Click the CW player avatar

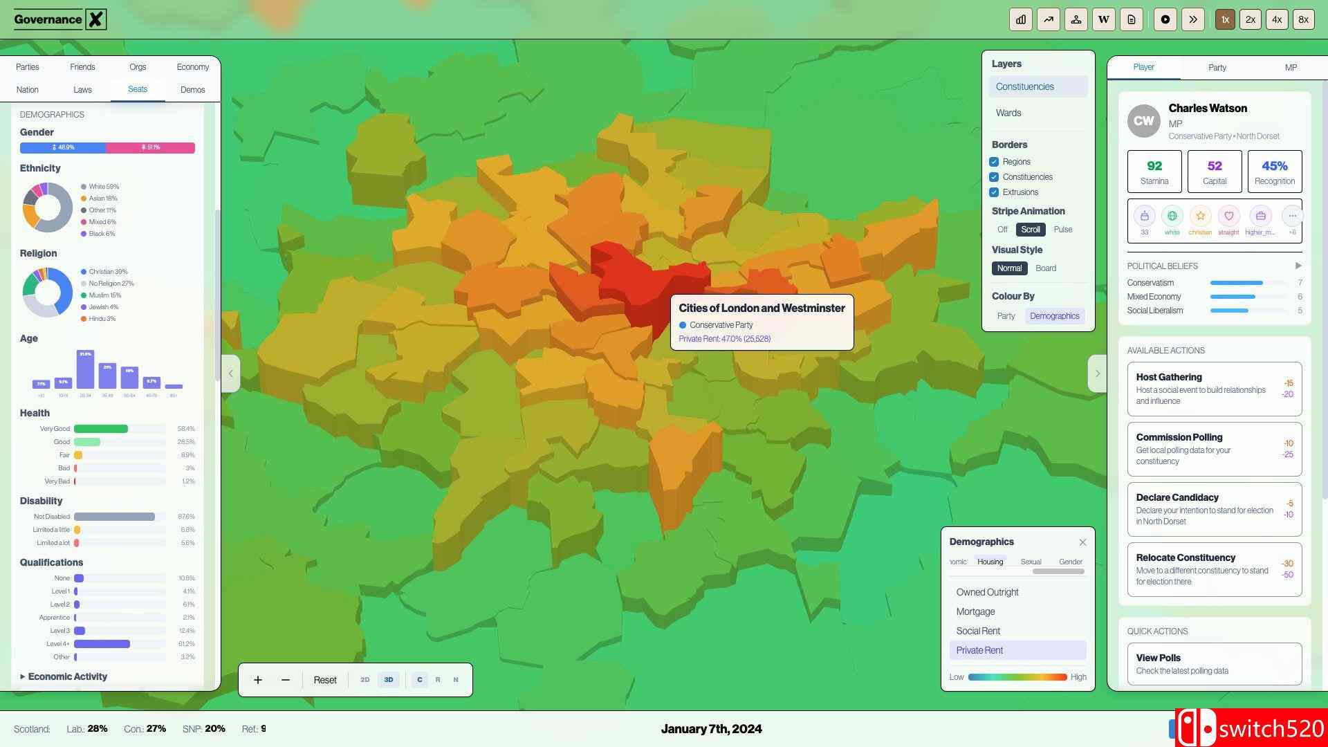[x=1144, y=121]
